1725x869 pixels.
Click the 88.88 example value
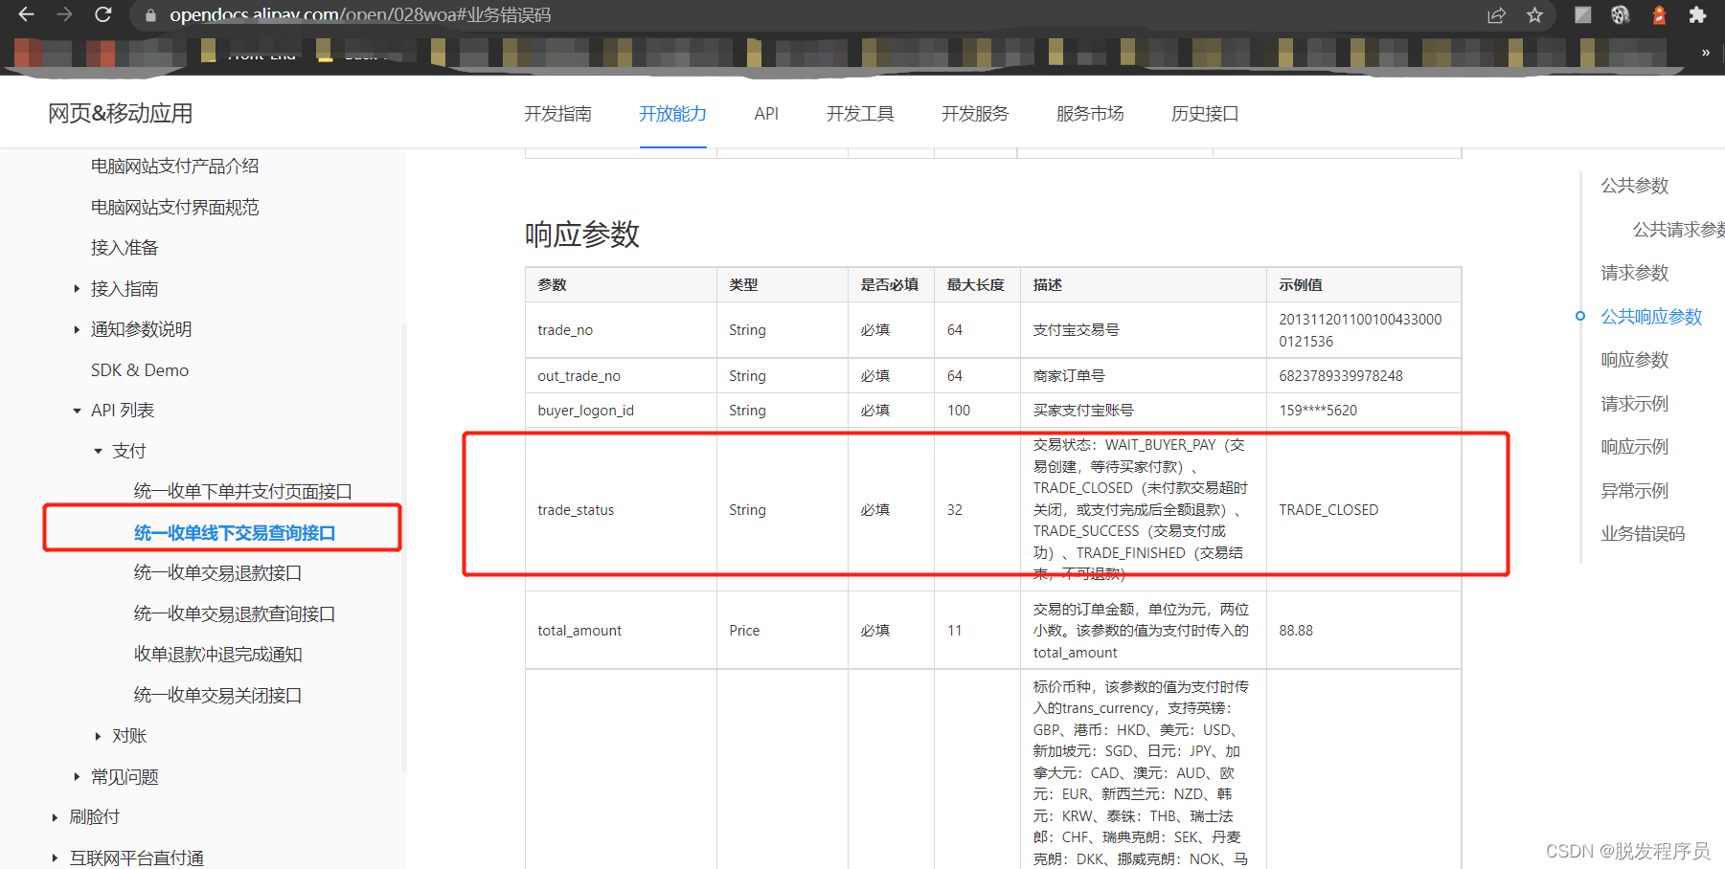[1296, 631]
